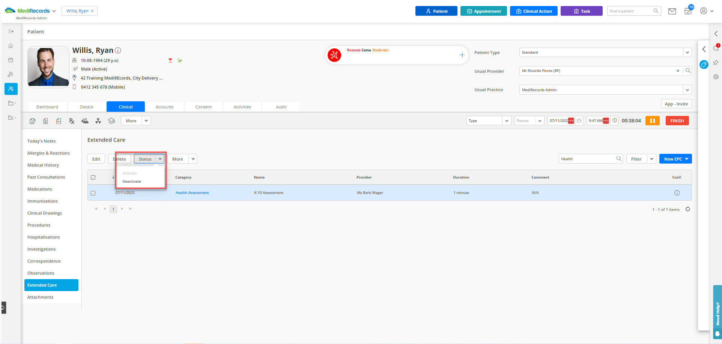
Task: Click the Find a patient search field
Action: coord(634,11)
